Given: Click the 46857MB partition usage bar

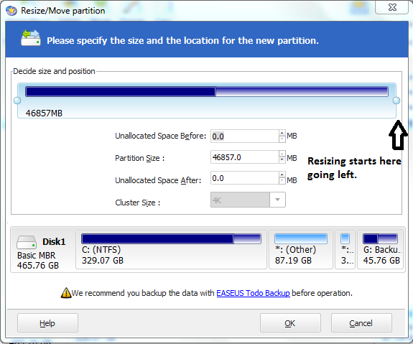Looking at the screenshot, I should coord(207,92).
